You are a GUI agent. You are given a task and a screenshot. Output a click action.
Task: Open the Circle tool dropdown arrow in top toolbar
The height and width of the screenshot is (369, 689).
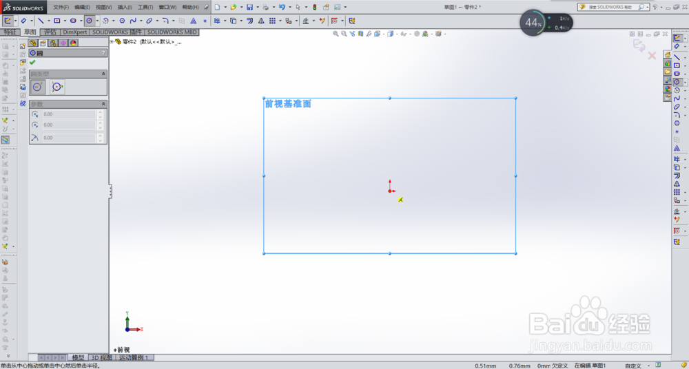tap(98, 21)
